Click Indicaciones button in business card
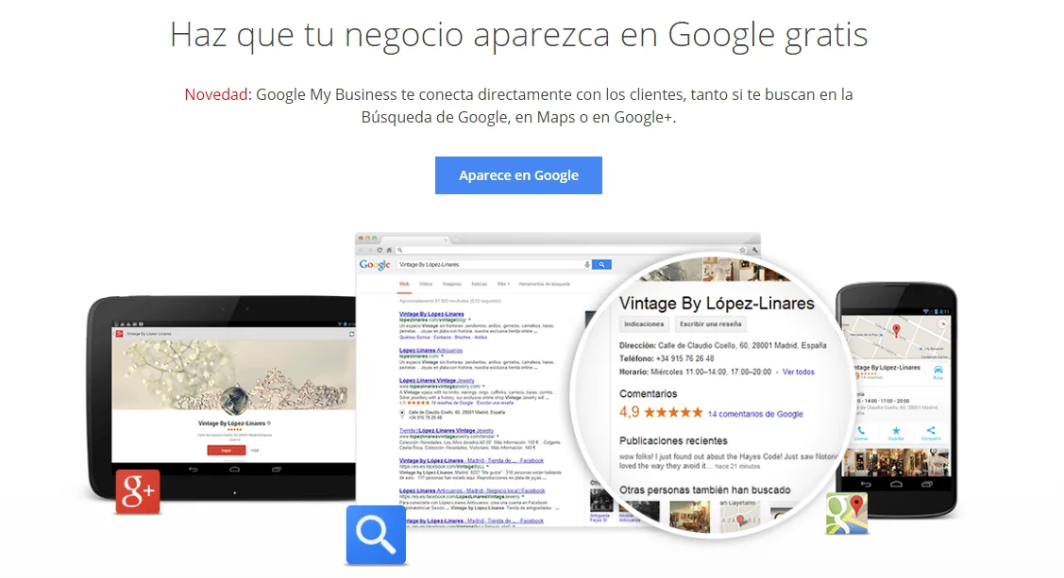The image size is (1064, 578). tap(644, 324)
